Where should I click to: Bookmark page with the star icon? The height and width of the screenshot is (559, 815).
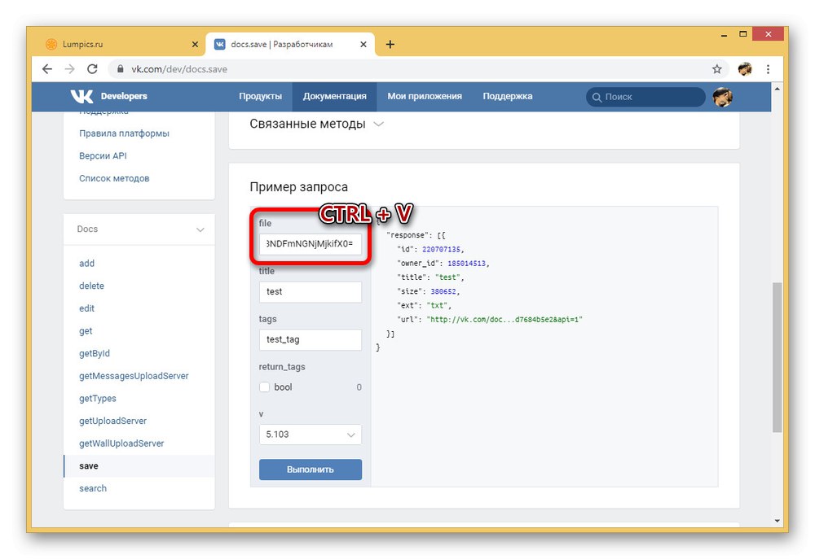coord(716,69)
